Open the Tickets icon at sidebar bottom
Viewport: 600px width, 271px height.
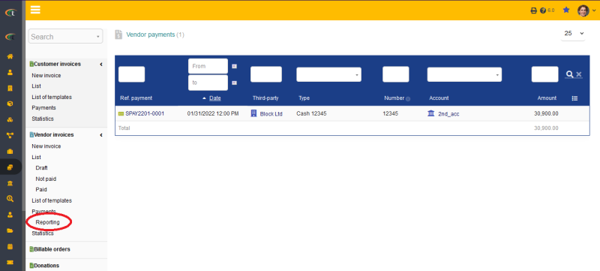pos(10,262)
